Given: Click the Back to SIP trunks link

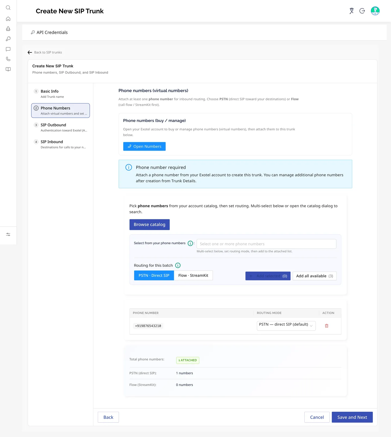Looking at the screenshot, I should pos(48,52).
